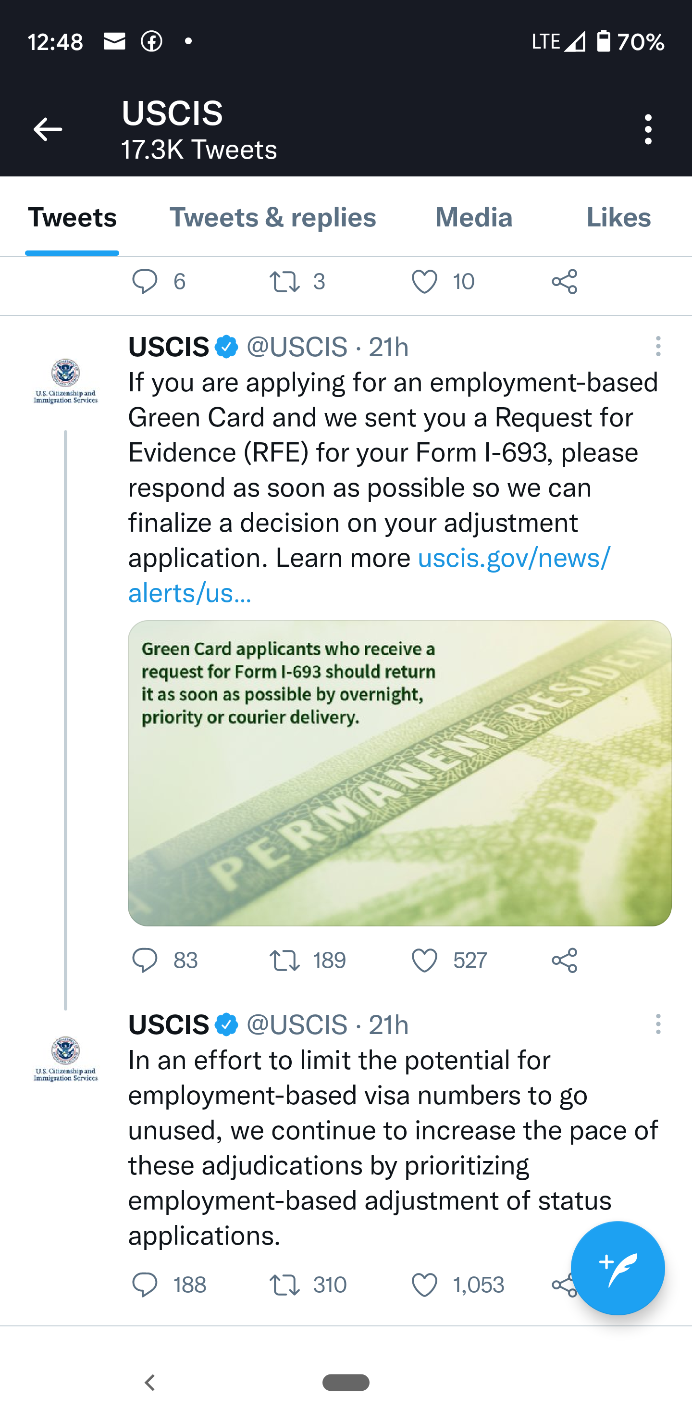
Task: Expand options for visa numbers tweet
Action: click(658, 1024)
